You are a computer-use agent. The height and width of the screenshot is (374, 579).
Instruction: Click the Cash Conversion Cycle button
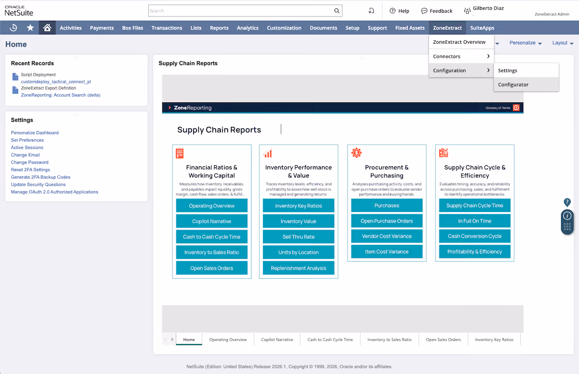pos(474,236)
